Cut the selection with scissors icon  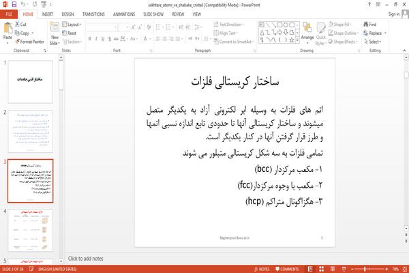20,25
